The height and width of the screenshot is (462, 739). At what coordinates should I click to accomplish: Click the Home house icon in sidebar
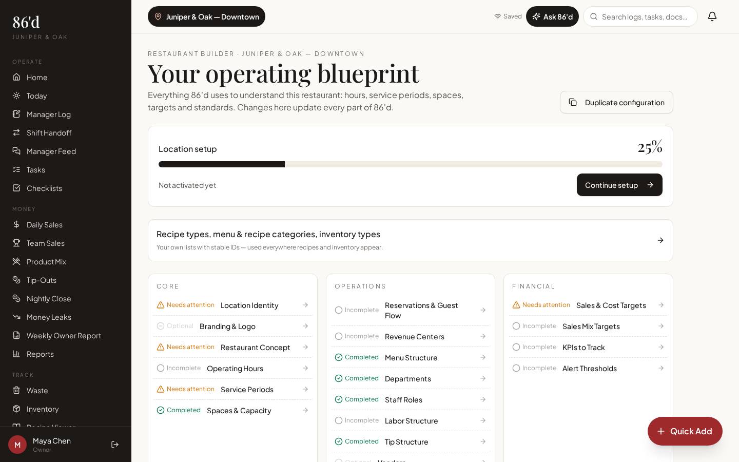(x=16, y=77)
